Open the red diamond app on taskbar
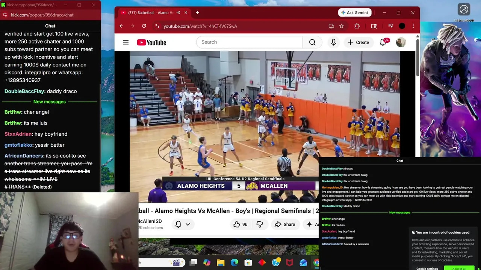The width and height of the screenshot is (481, 270). coord(262,262)
